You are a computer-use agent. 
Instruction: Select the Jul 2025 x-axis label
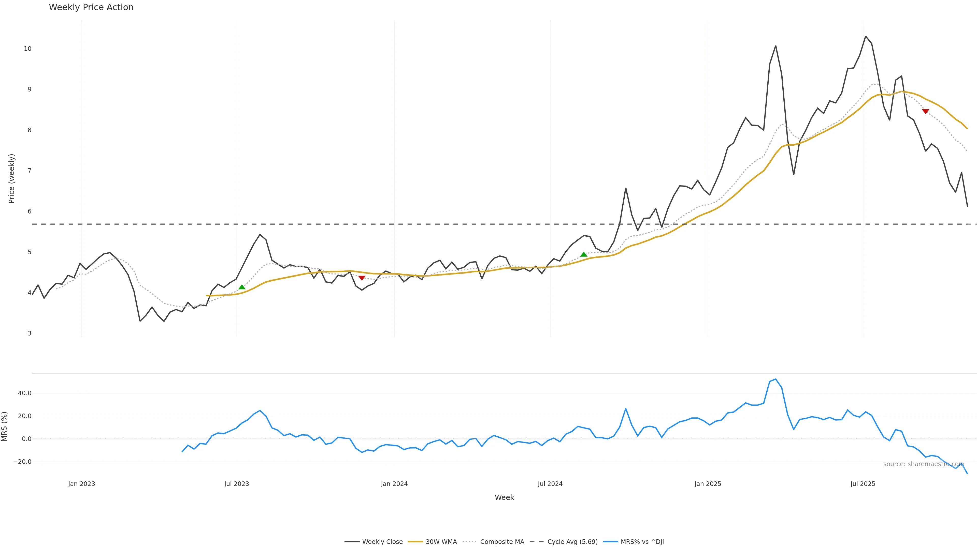pos(863,484)
